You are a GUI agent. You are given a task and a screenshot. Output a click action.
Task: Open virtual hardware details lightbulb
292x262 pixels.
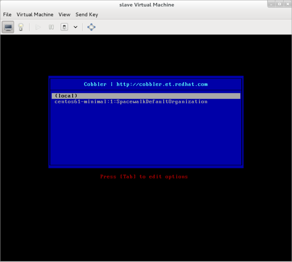tap(21, 27)
